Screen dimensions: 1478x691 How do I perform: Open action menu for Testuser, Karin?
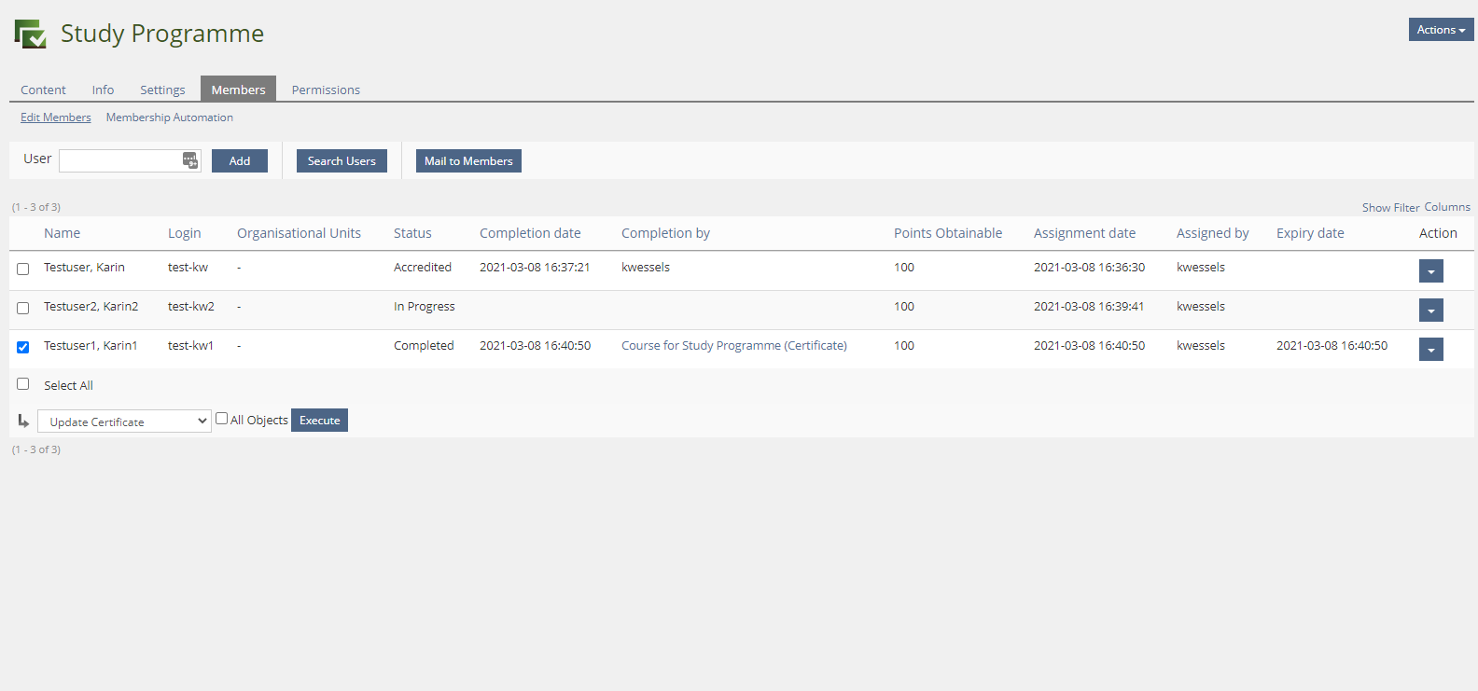click(x=1430, y=270)
